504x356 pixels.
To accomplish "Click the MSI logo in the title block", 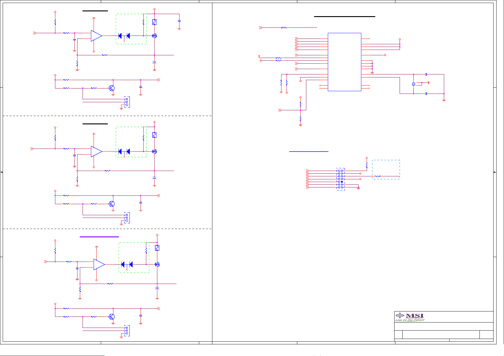I will (x=410, y=317).
